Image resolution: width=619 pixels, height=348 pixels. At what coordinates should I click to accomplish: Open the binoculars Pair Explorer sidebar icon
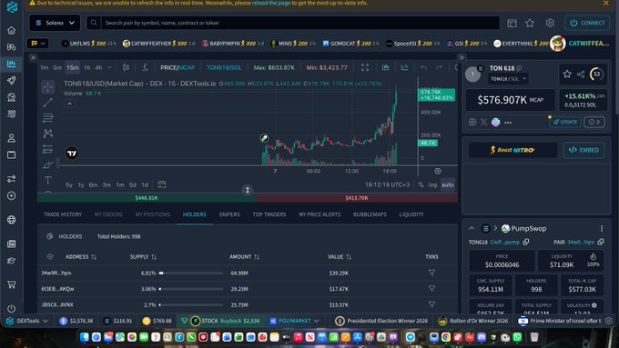click(12, 47)
